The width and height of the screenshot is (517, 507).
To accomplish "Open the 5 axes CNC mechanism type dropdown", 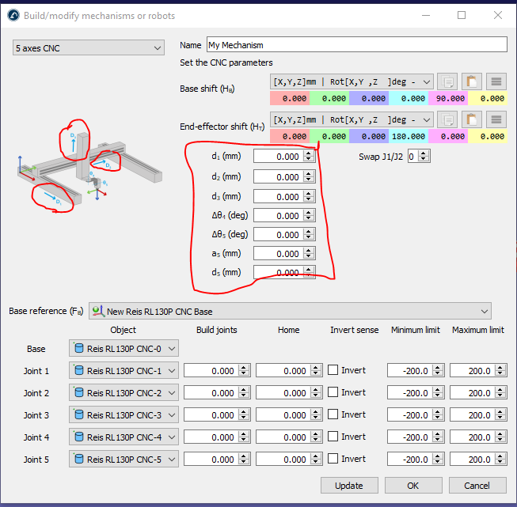I will coord(88,48).
